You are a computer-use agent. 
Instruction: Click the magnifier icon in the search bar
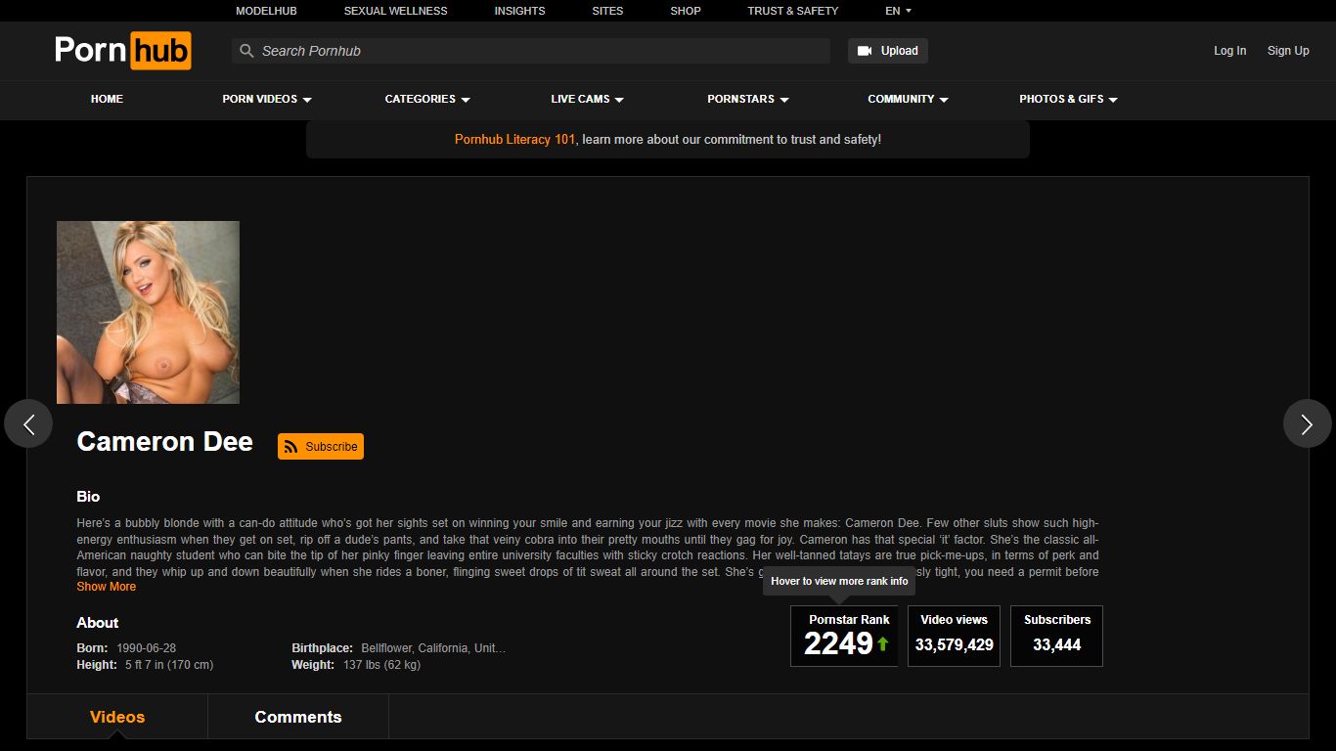(246, 51)
